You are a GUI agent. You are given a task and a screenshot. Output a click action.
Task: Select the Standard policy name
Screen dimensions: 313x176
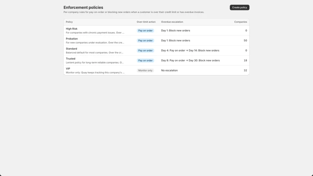click(x=71, y=48)
